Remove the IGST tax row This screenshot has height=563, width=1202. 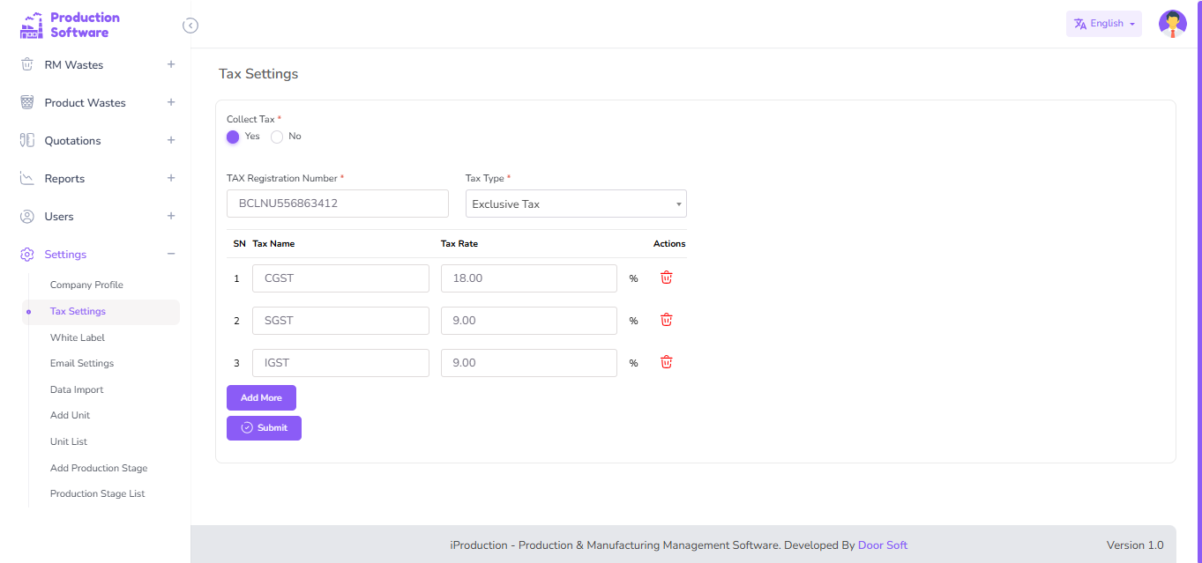tap(667, 362)
